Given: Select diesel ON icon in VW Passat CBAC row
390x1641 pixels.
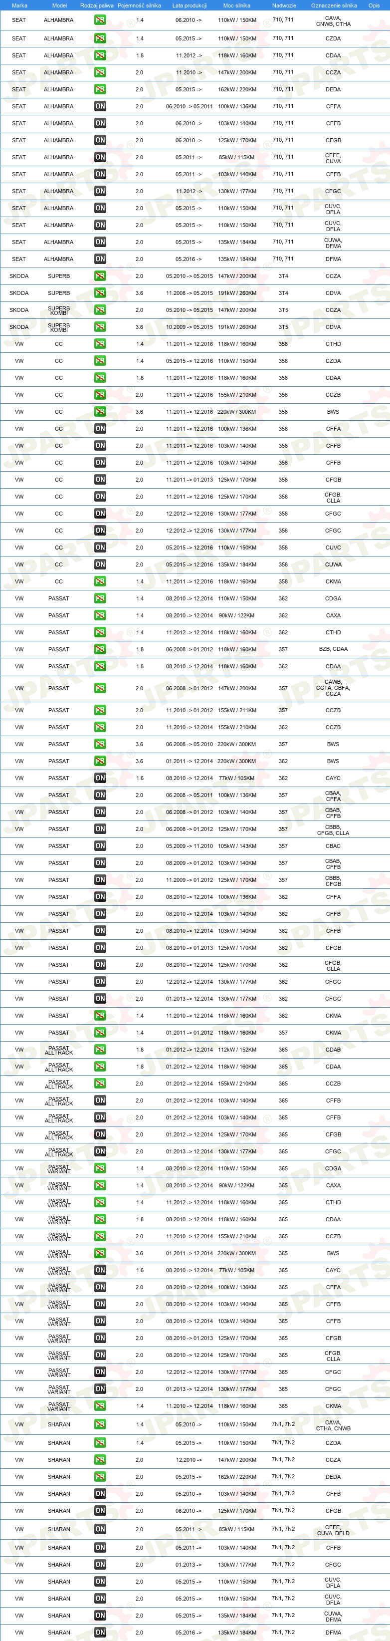Looking at the screenshot, I should [x=100, y=846].
